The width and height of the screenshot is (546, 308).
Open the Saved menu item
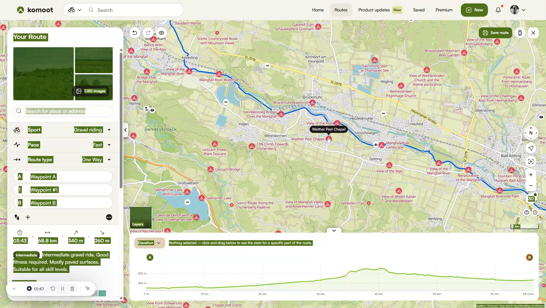point(418,10)
